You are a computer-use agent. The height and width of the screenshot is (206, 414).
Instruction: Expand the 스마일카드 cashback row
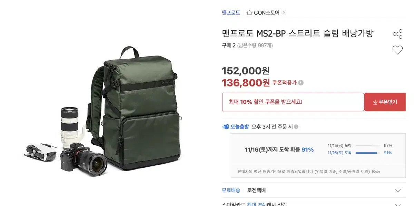pyautogui.click(x=398, y=204)
